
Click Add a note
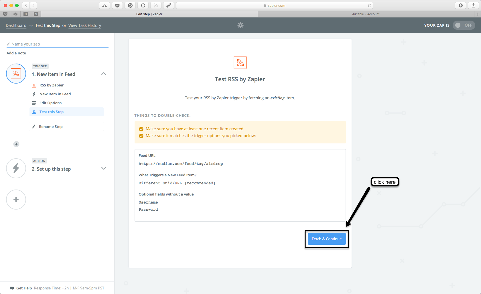click(x=16, y=53)
